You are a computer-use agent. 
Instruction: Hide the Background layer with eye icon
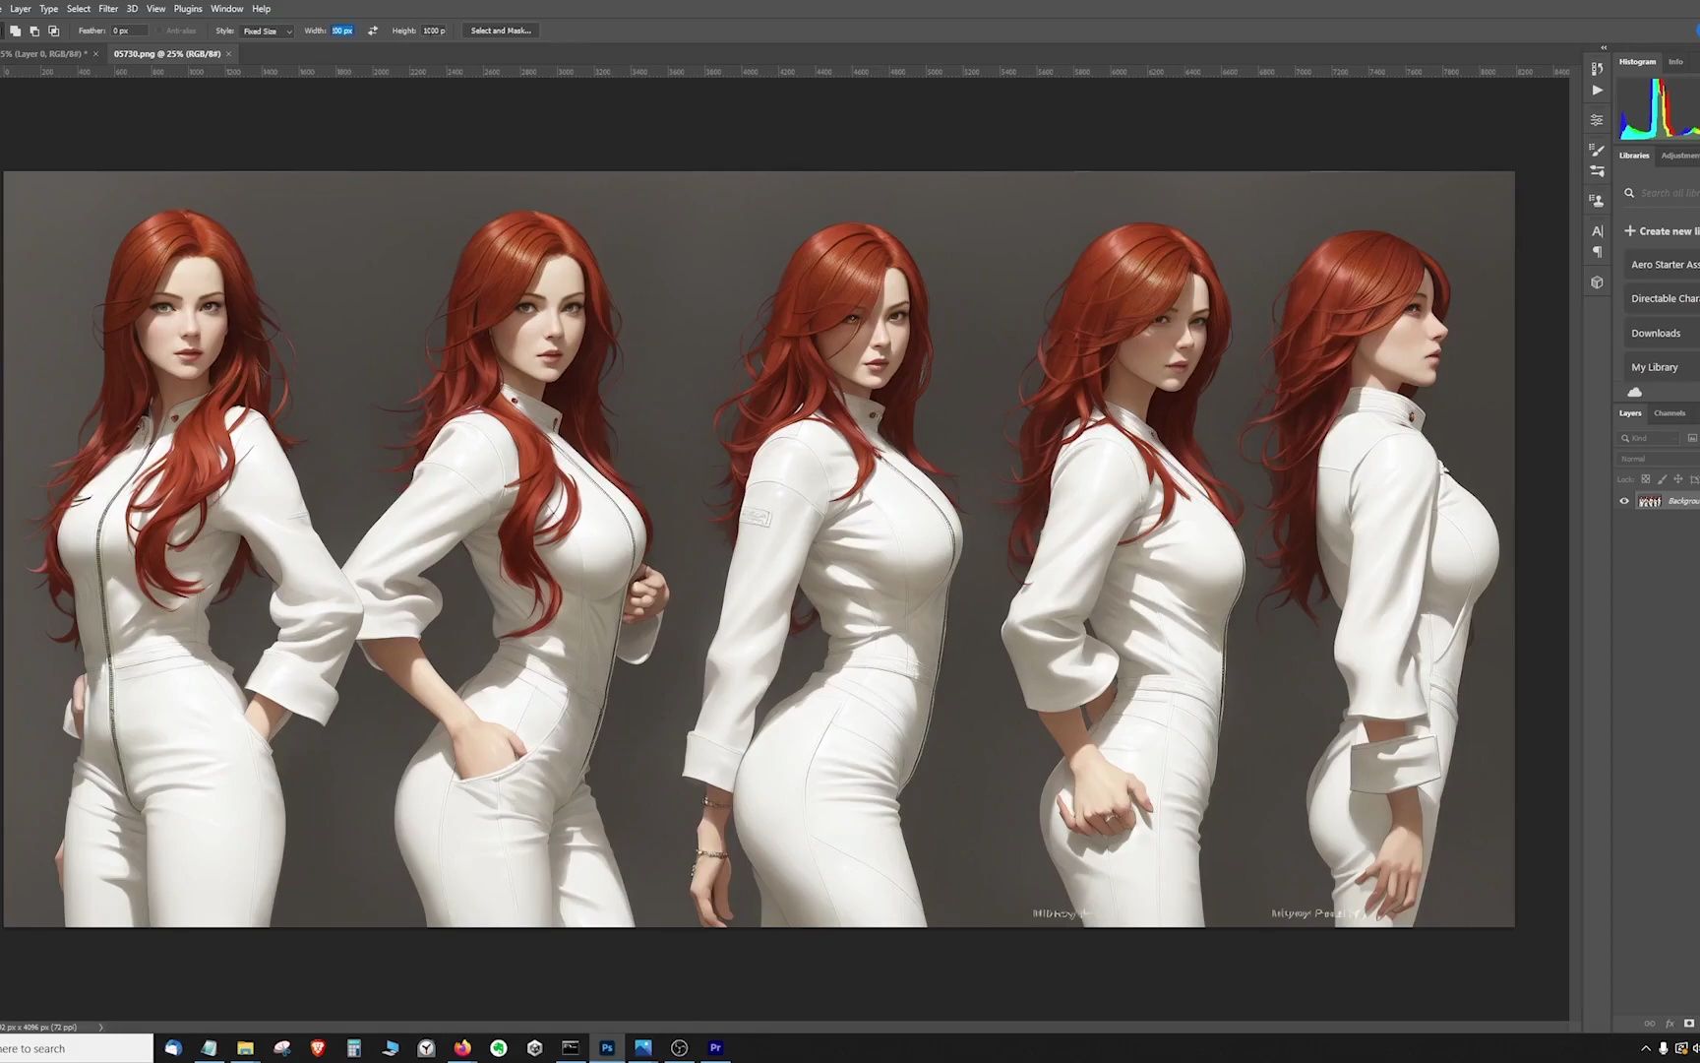(1624, 501)
